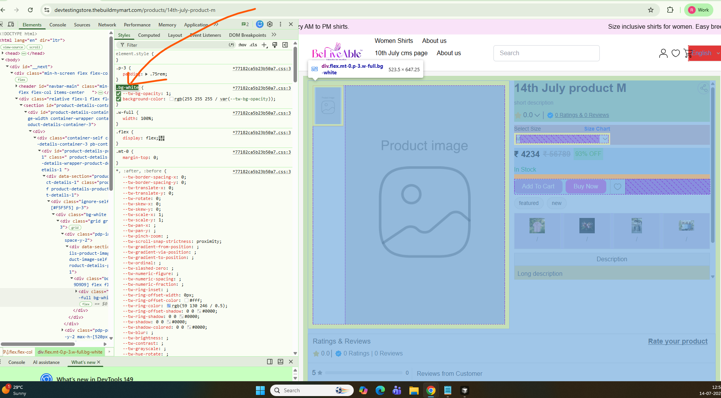721x398 pixels.
Task: Add product to wishlist beside Buy Now
Action: 617,187
